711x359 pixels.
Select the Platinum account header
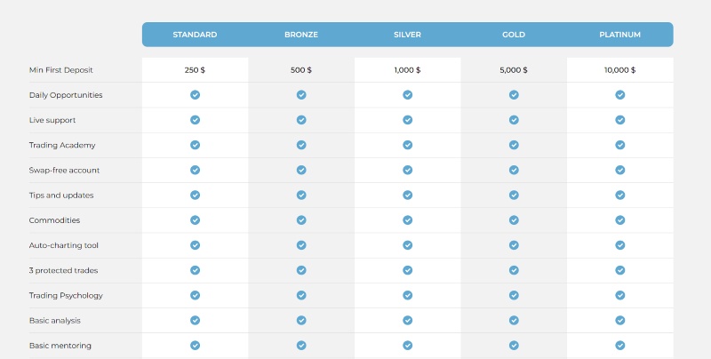click(x=620, y=35)
